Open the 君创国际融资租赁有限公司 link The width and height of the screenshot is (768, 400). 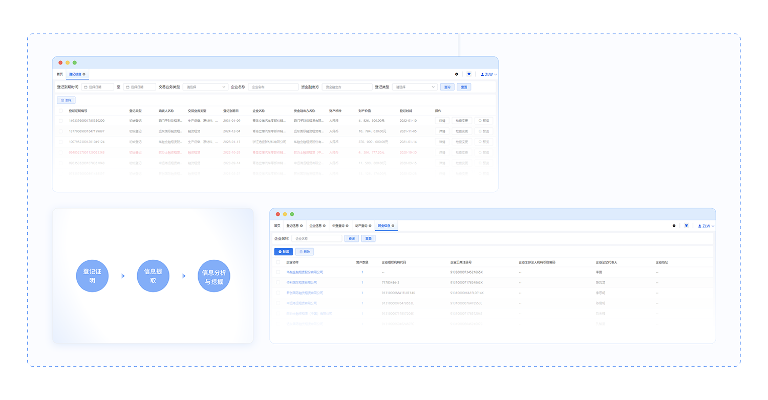coord(305,293)
